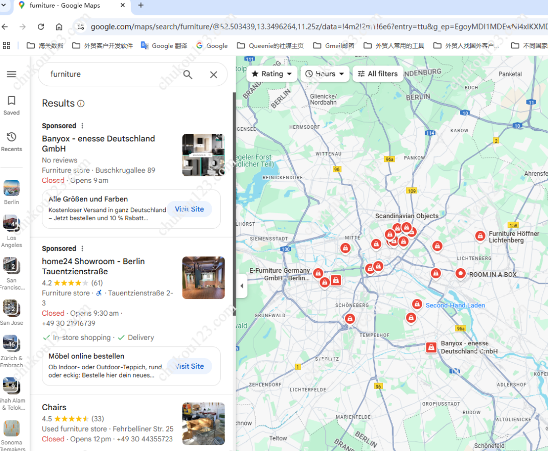Close the furniture - Google Maps tab
This screenshot has height=451, width=548.
click(123, 5)
